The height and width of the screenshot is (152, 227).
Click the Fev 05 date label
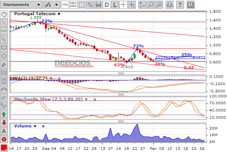[x=157, y=148]
